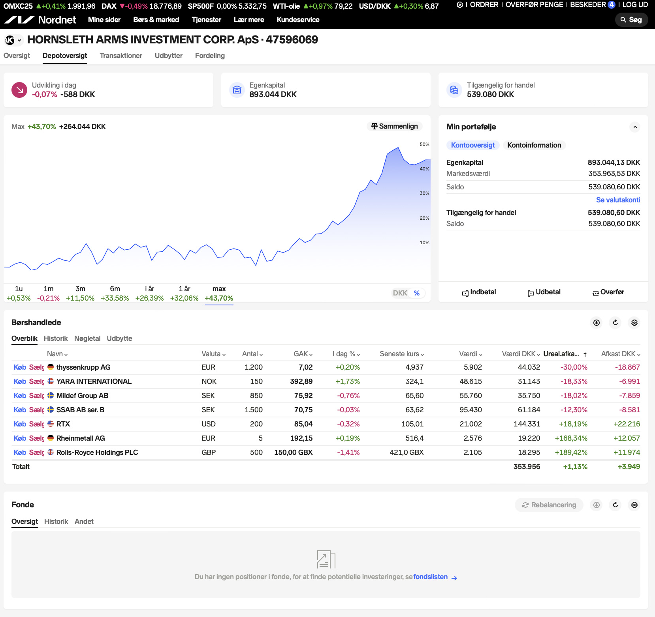Switch to Nøgletal tab in Børshandlede
This screenshot has width=655, height=617.
87,338
